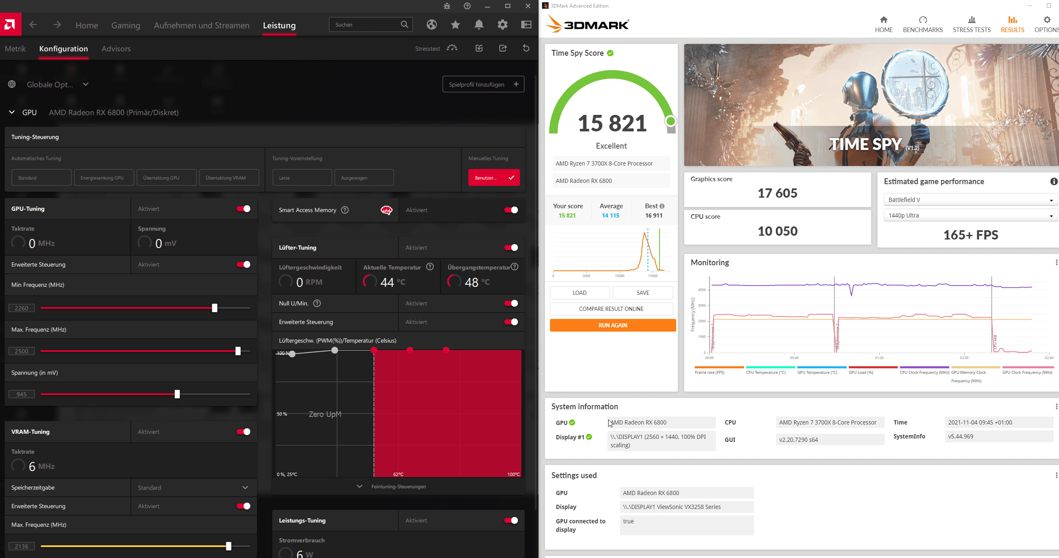1059x558 pixels.
Task: Turn off the Smart Access Memory toggle
Action: coord(511,210)
